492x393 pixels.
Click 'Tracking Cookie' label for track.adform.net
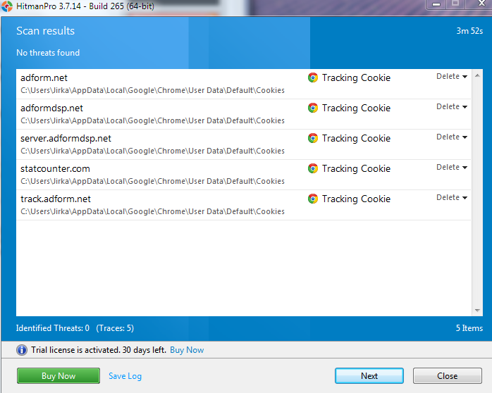pyautogui.click(x=356, y=199)
